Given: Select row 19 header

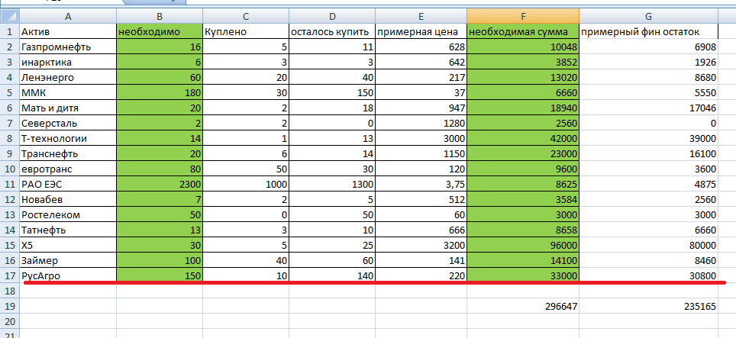Looking at the screenshot, I should click(9, 306).
